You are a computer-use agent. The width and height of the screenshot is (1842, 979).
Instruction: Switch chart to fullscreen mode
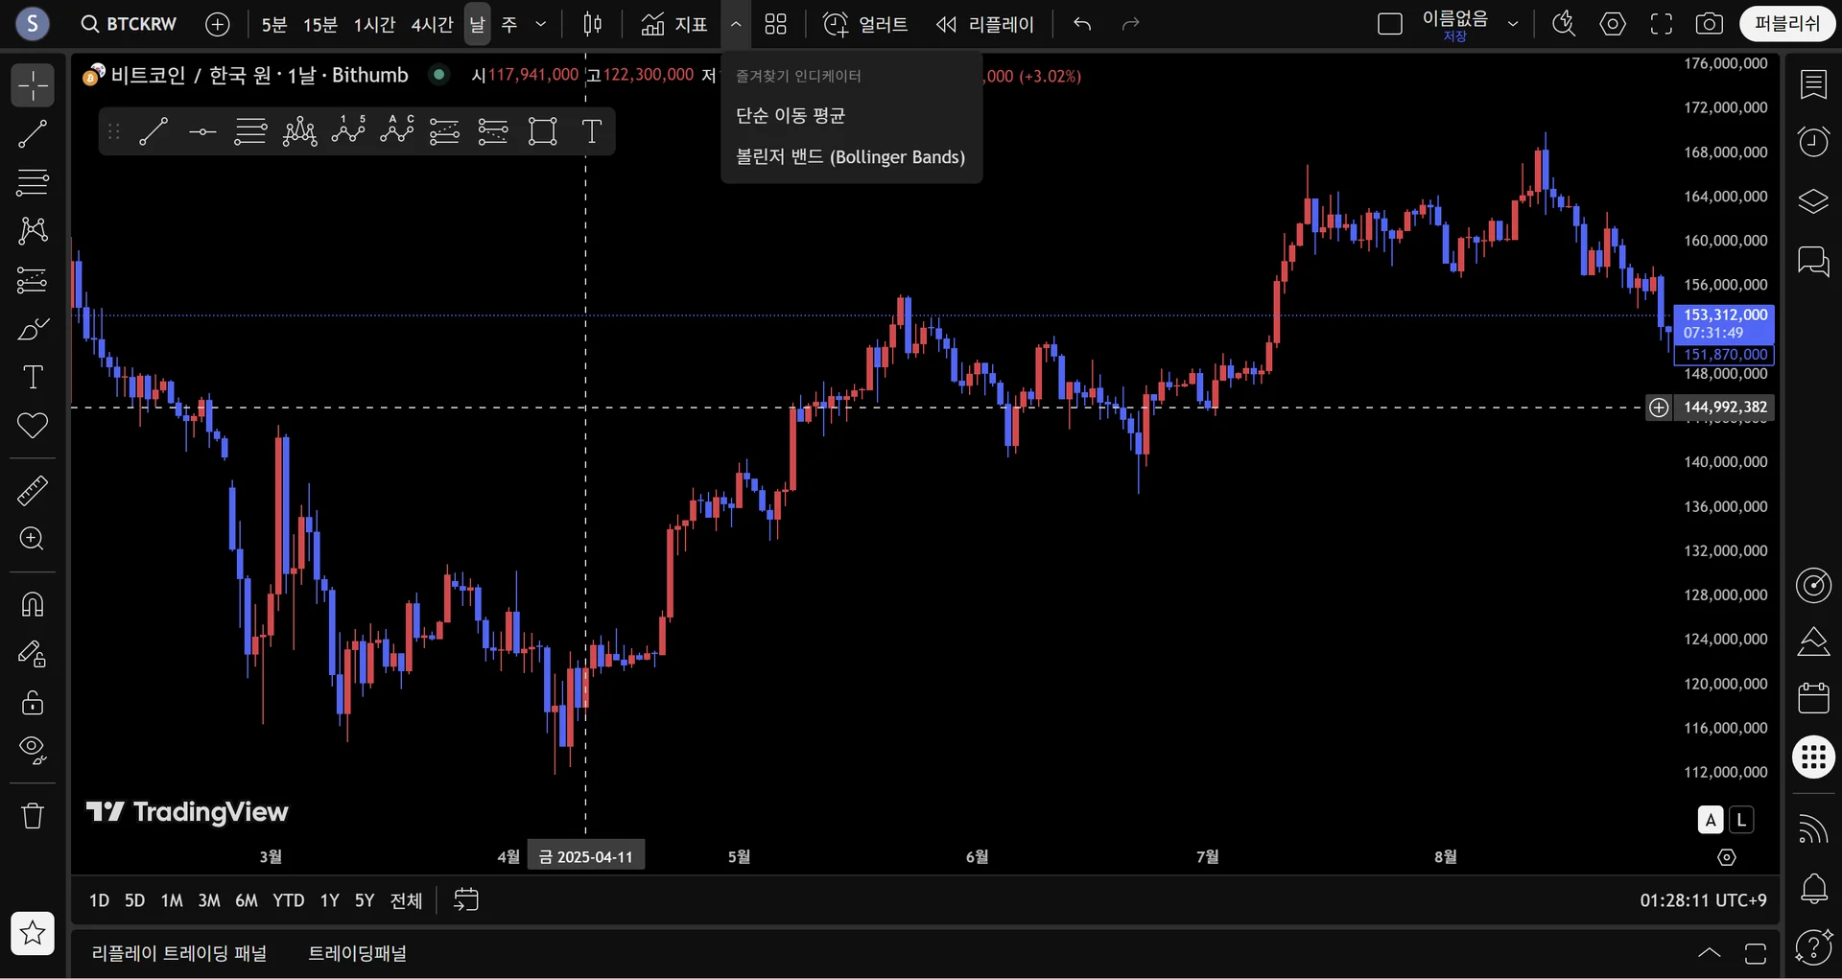(x=1661, y=24)
